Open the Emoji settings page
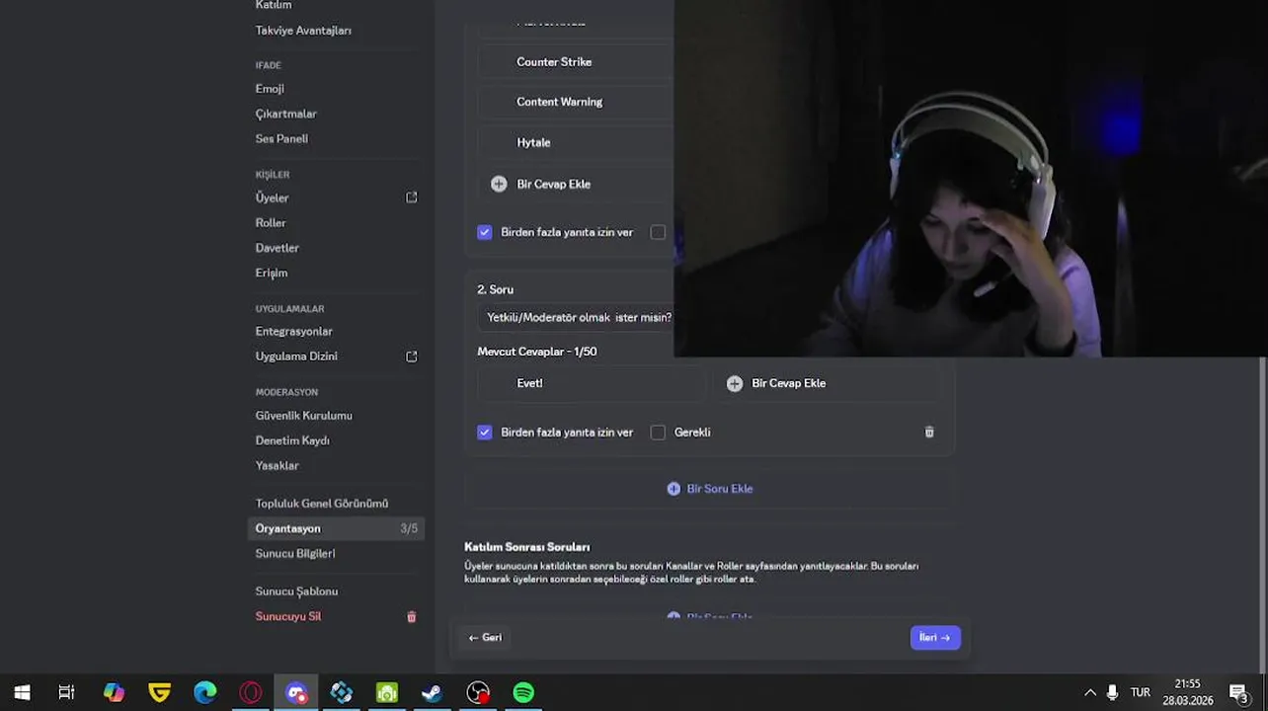The width and height of the screenshot is (1268, 711). (x=270, y=89)
